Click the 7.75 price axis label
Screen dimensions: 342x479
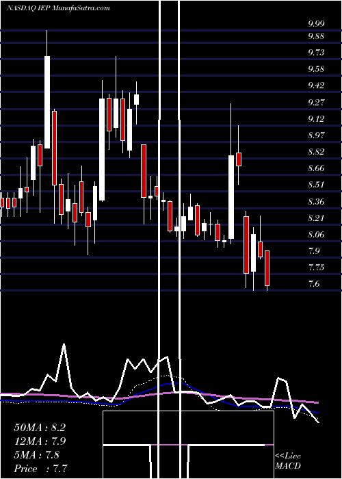click(316, 268)
